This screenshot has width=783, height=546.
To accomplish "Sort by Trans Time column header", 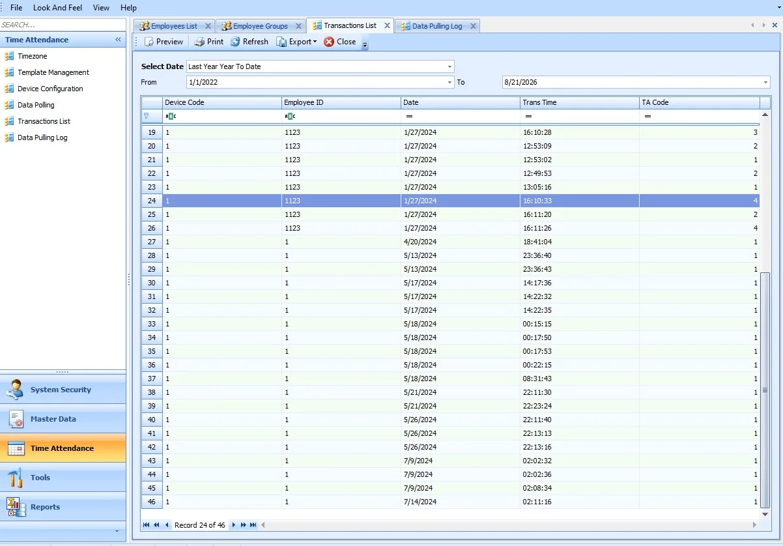I will click(x=580, y=102).
